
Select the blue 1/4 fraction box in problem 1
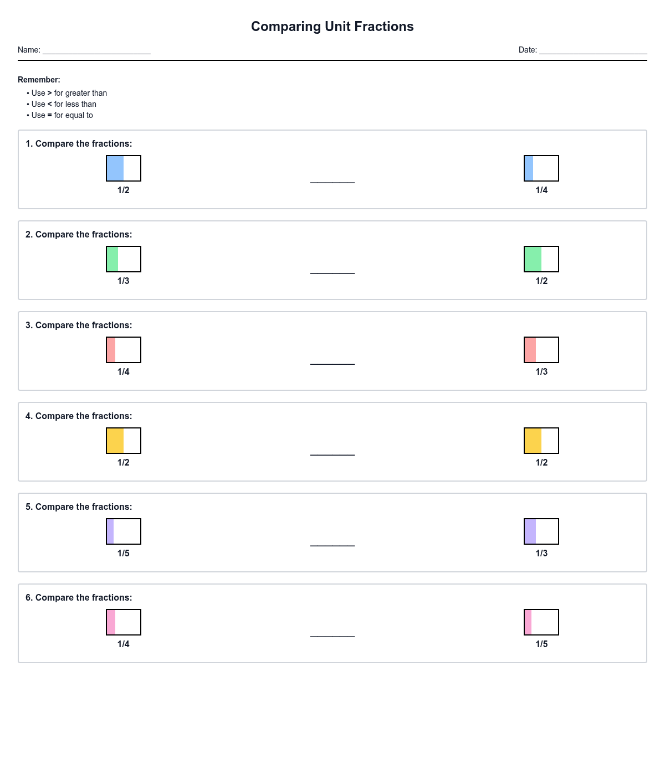click(x=541, y=168)
